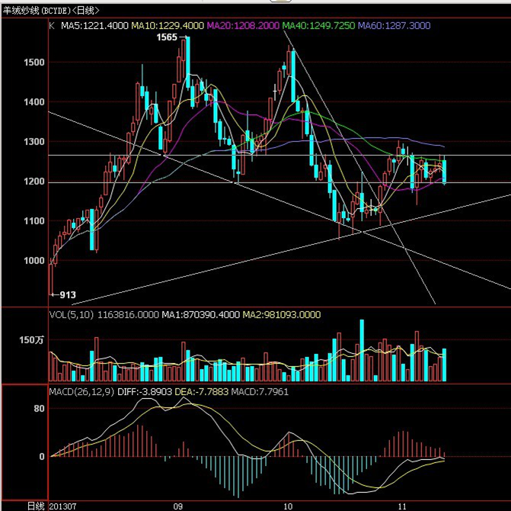Click the DIFF:-3.8903 value
This screenshot has height=511, width=511.
click(x=145, y=391)
